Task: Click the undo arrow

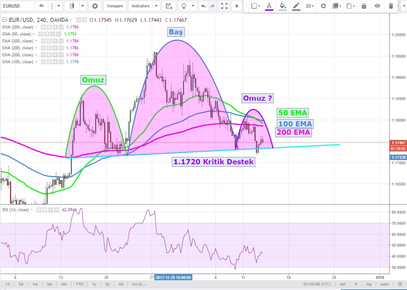Action: pyautogui.click(x=203, y=6)
